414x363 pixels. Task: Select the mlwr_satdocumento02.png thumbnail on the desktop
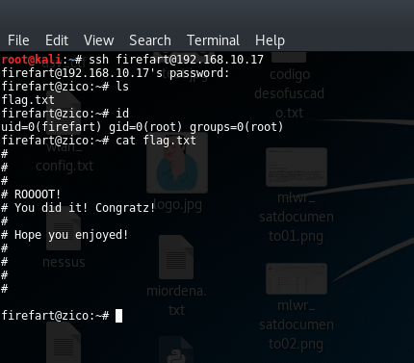click(x=297, y=278)
